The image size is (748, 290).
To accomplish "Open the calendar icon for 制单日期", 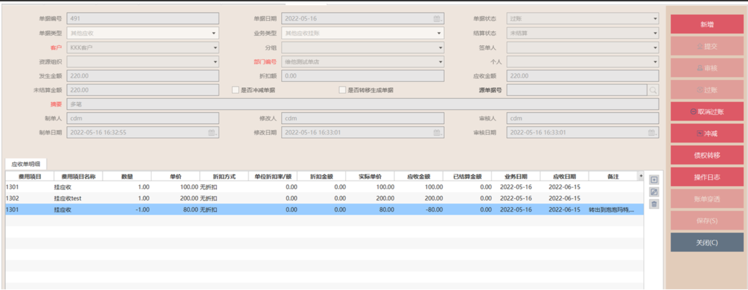I will click(x=212, y=132).
